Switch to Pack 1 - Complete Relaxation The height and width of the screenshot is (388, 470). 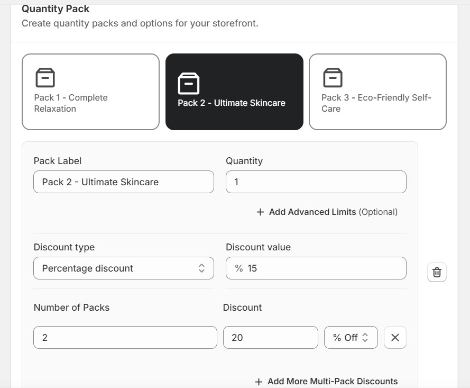(90, 92)
